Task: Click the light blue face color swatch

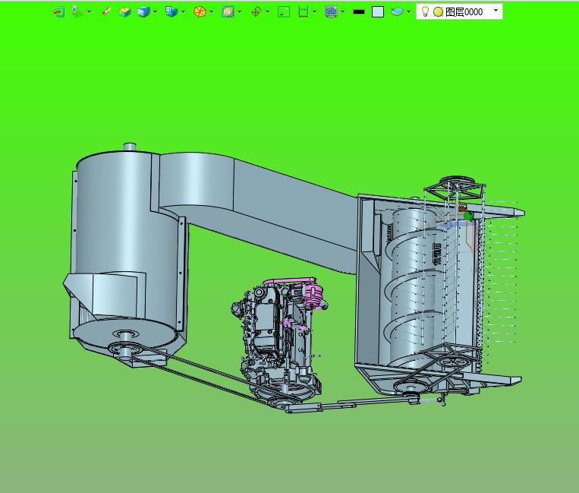Action: [378, 12]
